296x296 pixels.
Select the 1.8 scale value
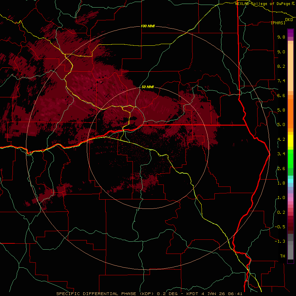(281, 183)
